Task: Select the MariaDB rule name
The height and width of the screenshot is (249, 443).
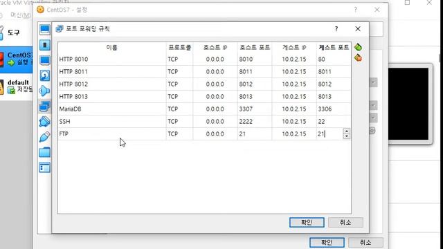Action: [x=70, y=109]
